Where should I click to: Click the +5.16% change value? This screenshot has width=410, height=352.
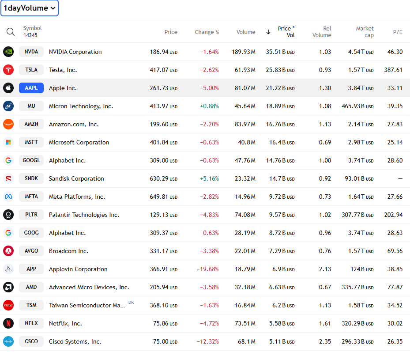click(210, 178)
